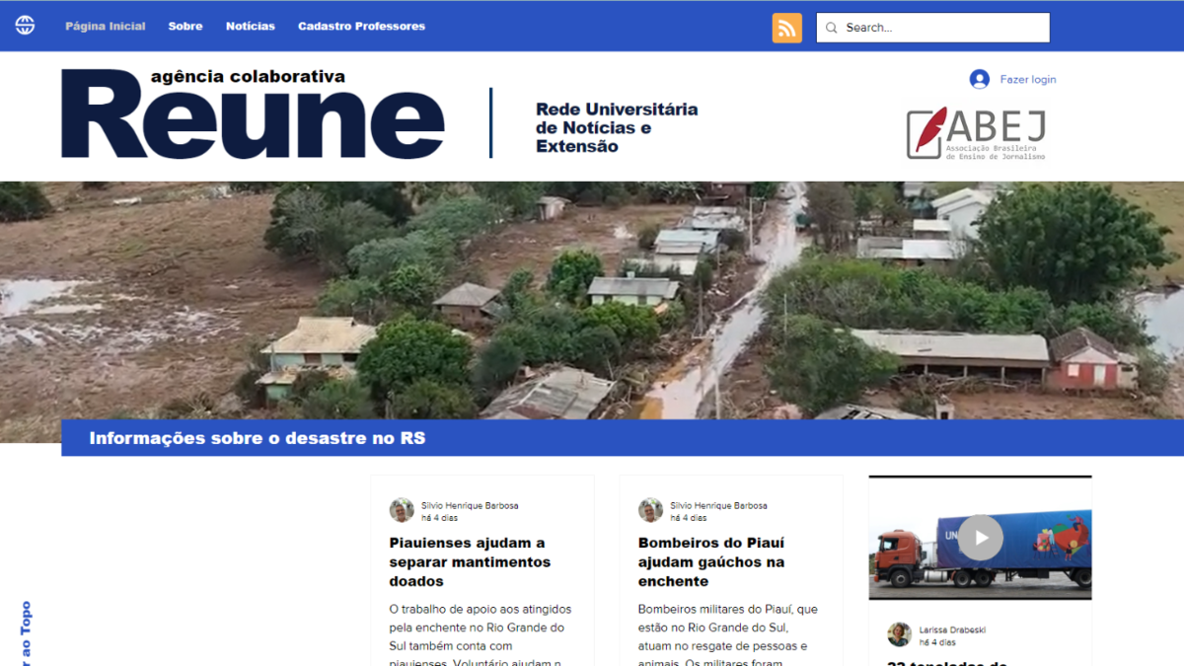Play the truck video
This screenshot has width=1184, height=666.
point(981,538)
